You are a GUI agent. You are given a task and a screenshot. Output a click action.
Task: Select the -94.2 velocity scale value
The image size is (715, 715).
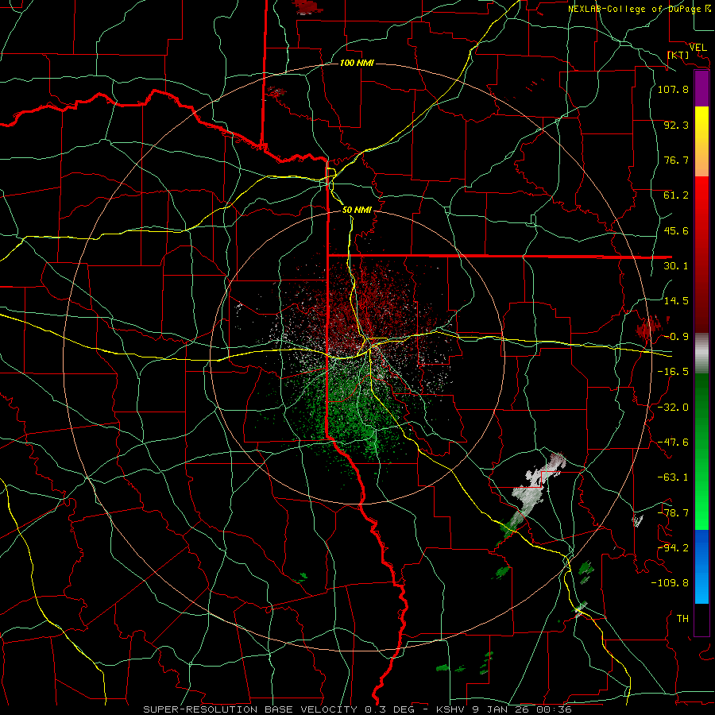pos(673,548)
